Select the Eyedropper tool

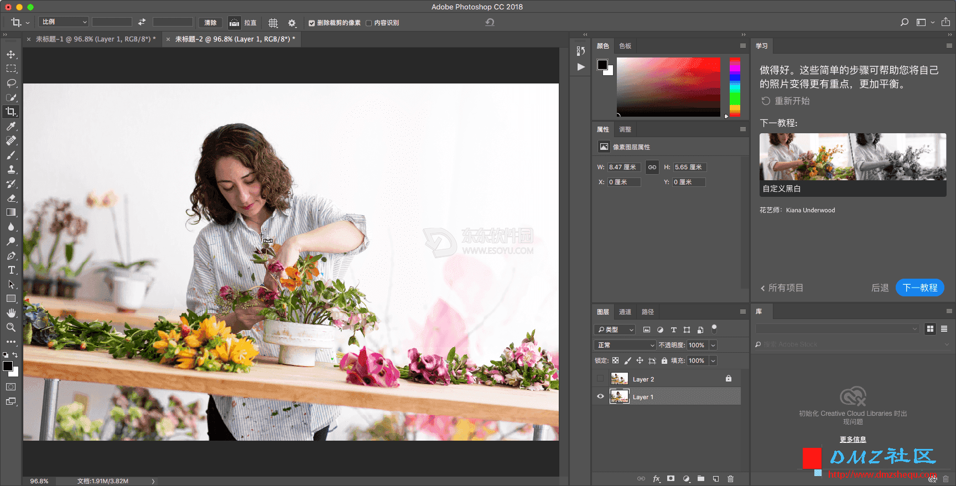tap(11, 126)
